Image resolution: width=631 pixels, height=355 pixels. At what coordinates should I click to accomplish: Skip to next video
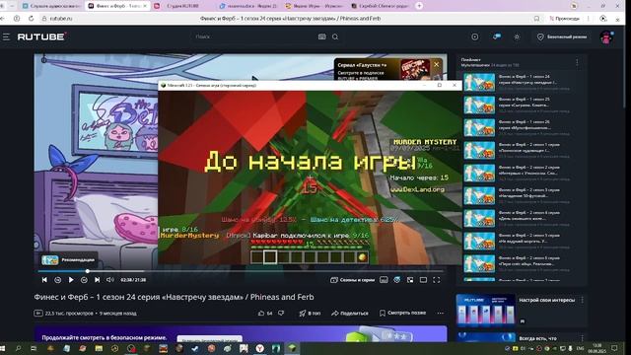[x=97, y=280]
